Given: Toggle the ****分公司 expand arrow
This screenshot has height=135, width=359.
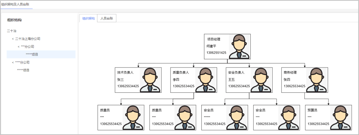Looking at the screenshot, I should 13,62.
